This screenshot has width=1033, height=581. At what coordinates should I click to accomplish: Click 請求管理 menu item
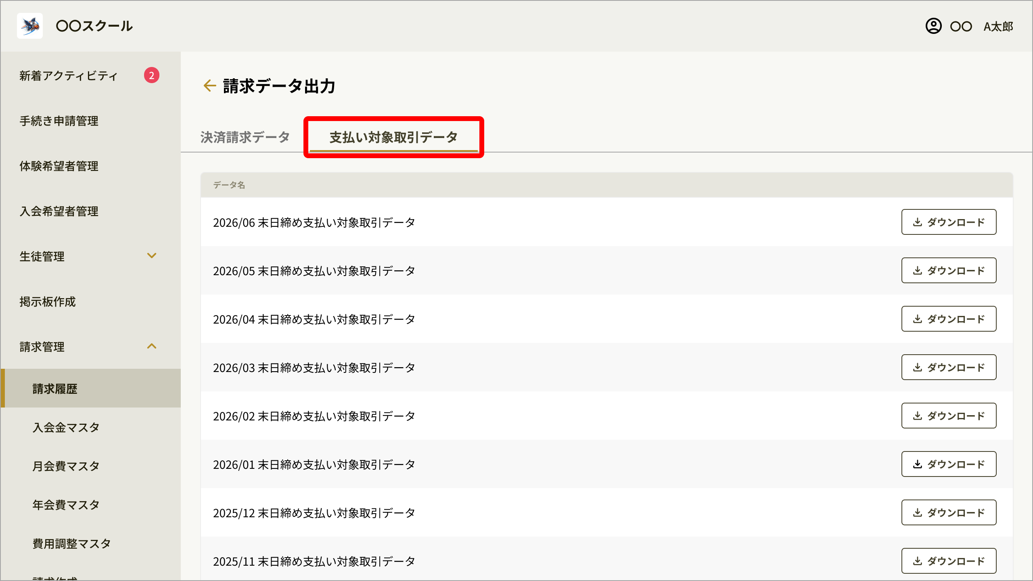tap(42, 347)
